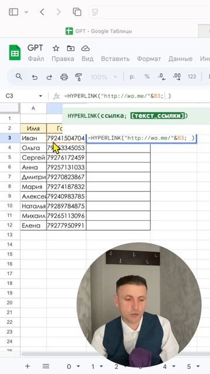Screen dimensions: 210x374
Task: Check the cloud save status icon
Action: (x=85, y=49)
